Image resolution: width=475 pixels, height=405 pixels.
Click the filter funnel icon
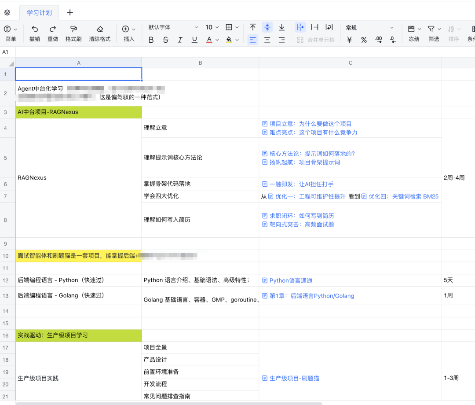[x=431, y=29]
